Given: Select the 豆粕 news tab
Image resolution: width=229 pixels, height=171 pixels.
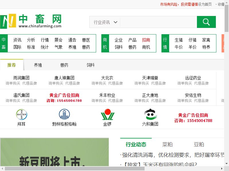Looking at the screenshot, I should [x=199, y=144].
